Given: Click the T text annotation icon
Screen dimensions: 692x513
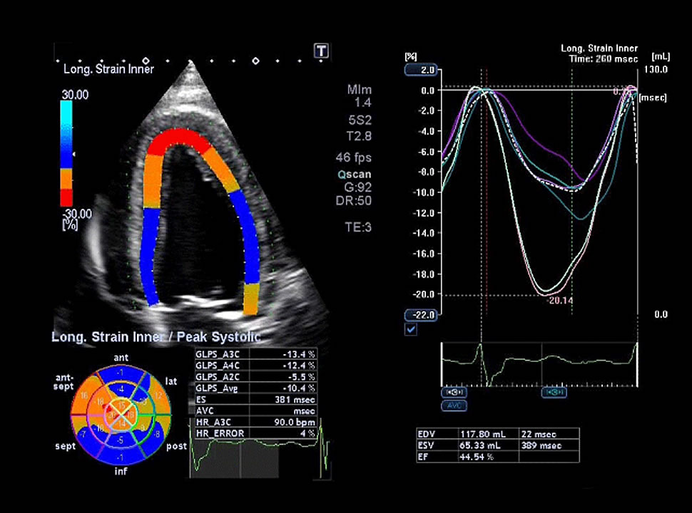Looking at the screenshot, I should pos(322,51).
